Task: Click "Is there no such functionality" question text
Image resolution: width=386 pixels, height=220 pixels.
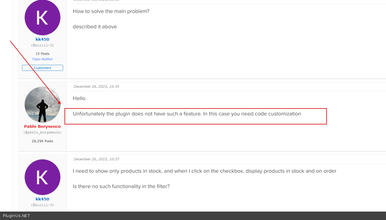Action: (x=121, y=187)
